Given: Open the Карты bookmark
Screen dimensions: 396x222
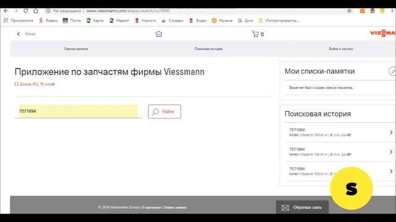Looking at the screenshot, I should coord(95,20).
